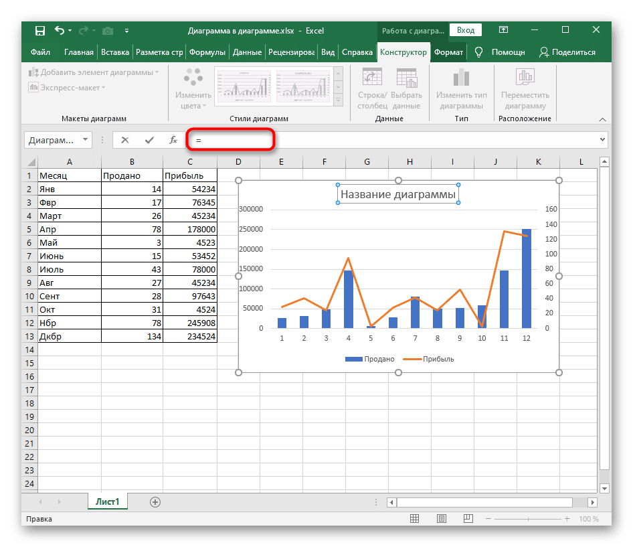Cancel formula entry with the X icon

[125, 140]
